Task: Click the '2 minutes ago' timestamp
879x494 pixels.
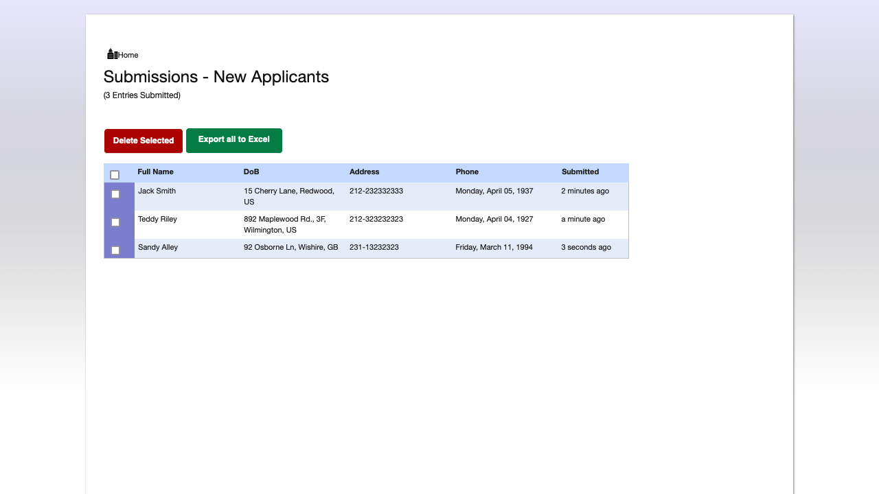Action: click(x=585, y=191)
